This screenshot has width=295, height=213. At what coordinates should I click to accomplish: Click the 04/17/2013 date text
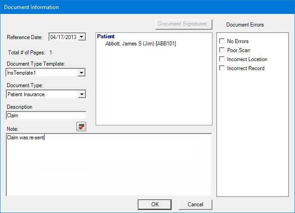[x=63, y=37]
